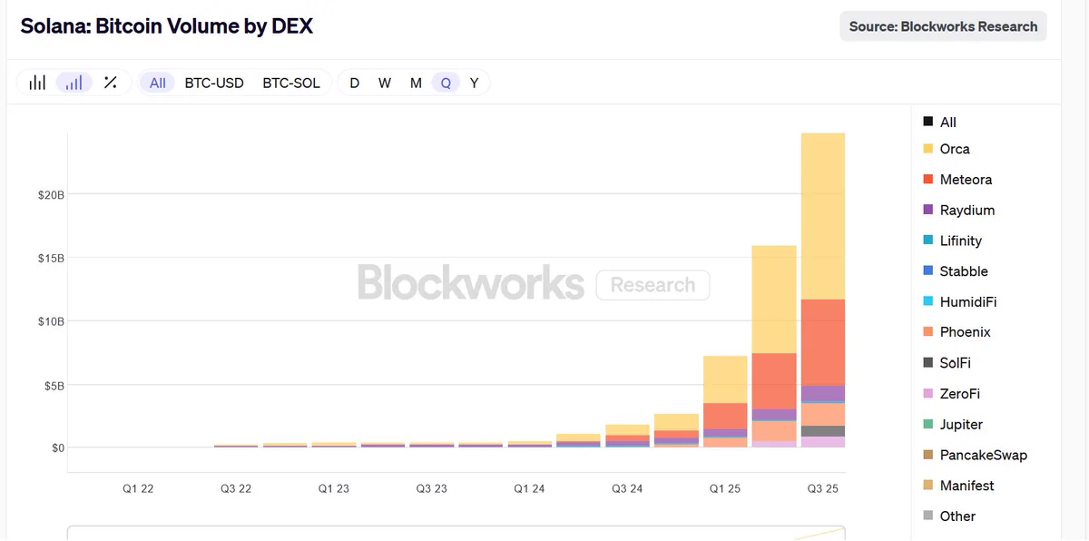Toggle the All legend swatch
The height and width of the screenshot is (541, 1089).
pos(927,122)
